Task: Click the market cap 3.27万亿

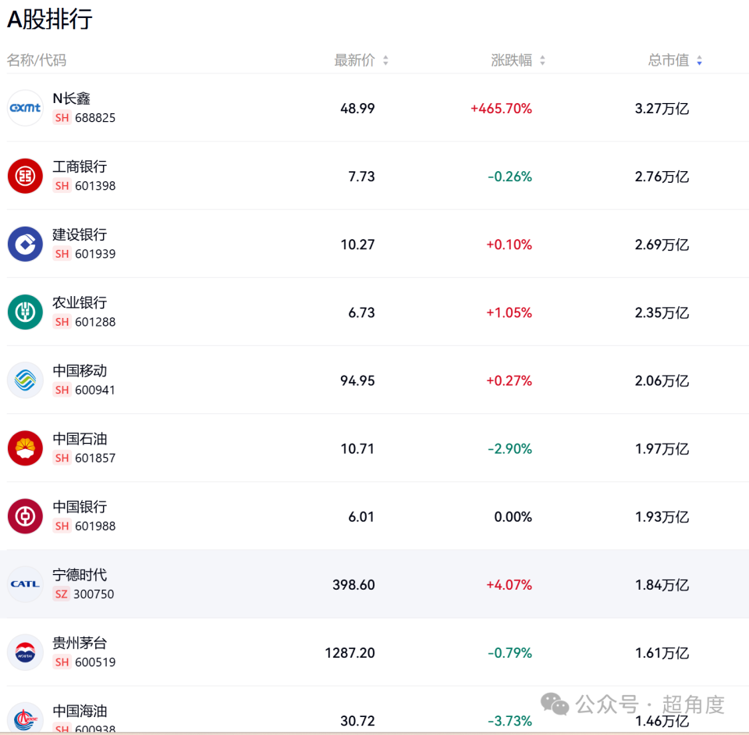Action: 662,109
